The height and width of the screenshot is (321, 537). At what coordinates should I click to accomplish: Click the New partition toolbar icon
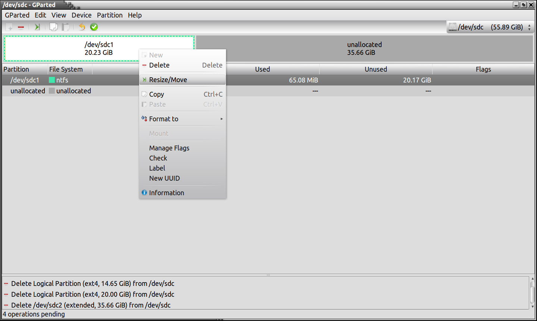tap(9, 27)
